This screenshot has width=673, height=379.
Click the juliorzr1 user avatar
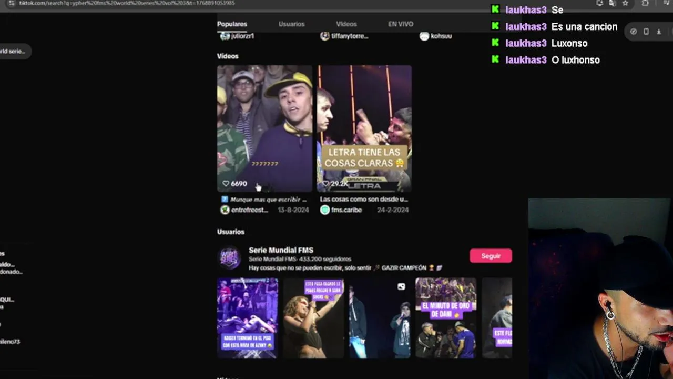(x=225, y=36)
